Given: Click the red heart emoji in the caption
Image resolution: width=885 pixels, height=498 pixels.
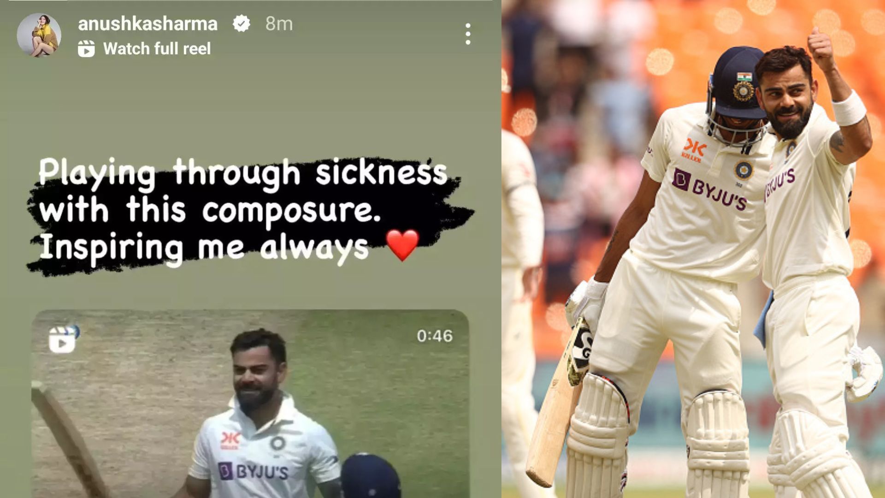Looking at the screenshot, I should (402, 245).
